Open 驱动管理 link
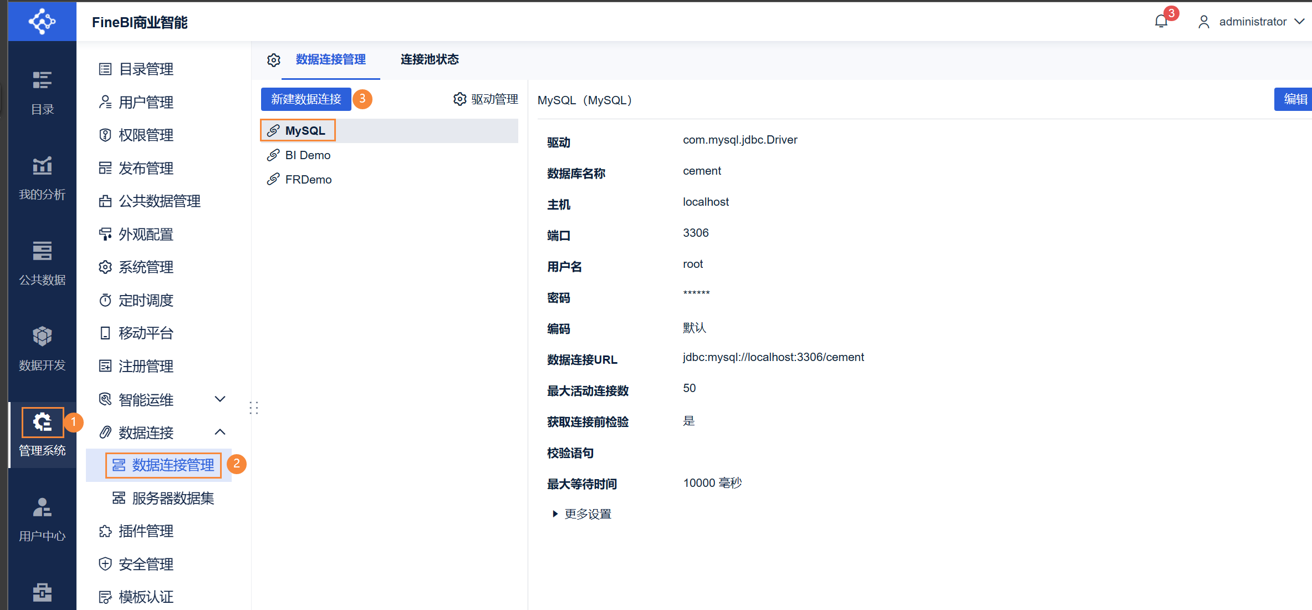 [494, 99]
